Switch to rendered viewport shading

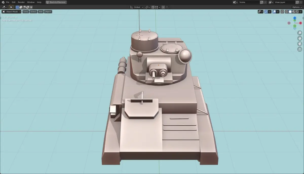point(297,12)
